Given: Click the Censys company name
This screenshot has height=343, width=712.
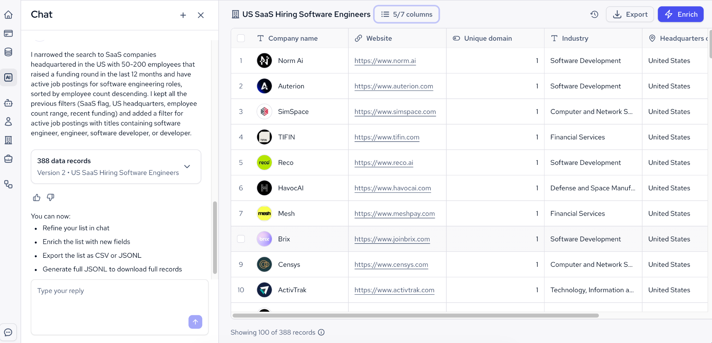Looking at the screenshot, I should tap(289, 264).
